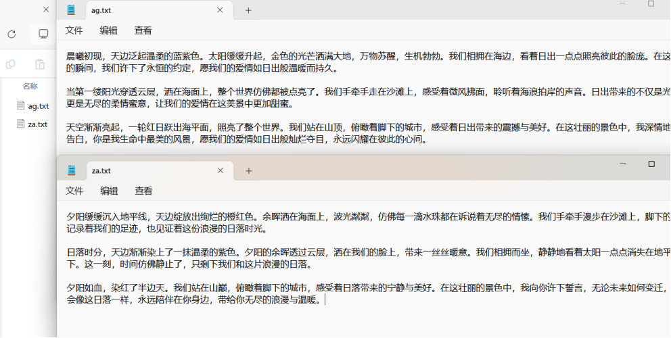This screenshot has height=338, width=671.
Task: Click text 更是无尽的柔情蜜意 in ag.txt
Action: (106, 104)
